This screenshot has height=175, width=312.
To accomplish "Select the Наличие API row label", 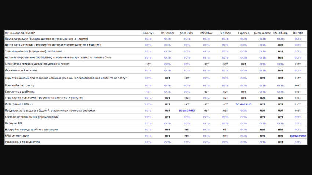I will coord(13,123).
